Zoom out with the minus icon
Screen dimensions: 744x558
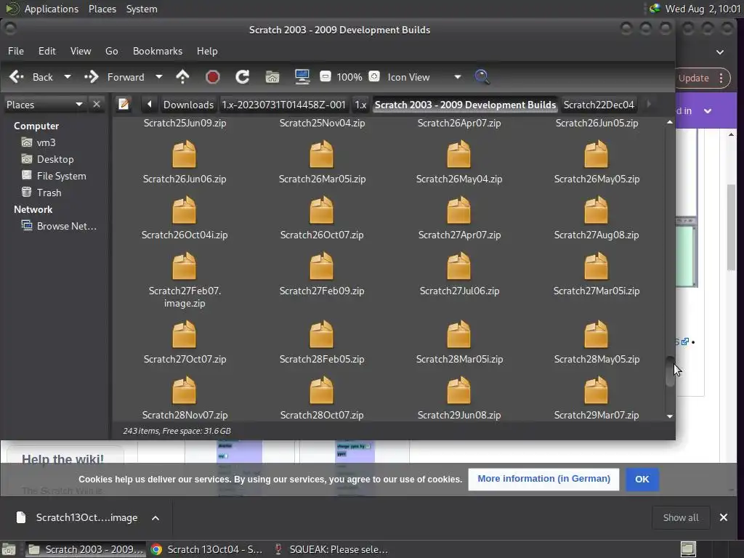point(325,76)
